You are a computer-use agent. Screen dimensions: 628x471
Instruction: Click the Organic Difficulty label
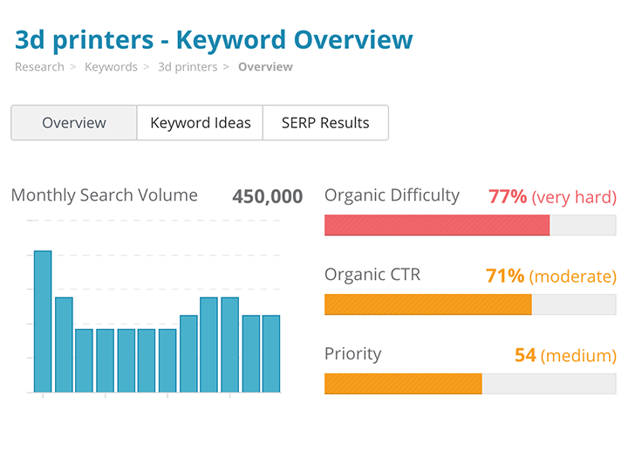[x=392, y=195]
